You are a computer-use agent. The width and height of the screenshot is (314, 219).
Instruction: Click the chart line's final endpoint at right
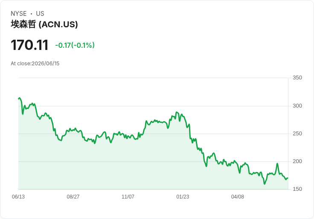point(288,178)
